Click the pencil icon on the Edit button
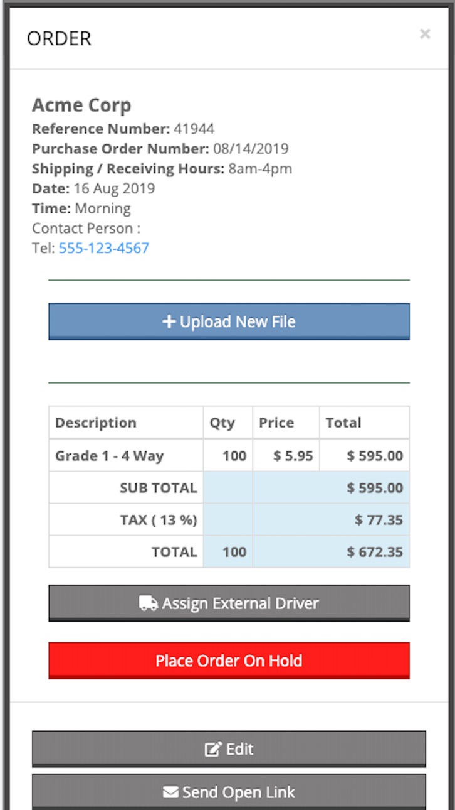455x810 pixels. pos(214,749)
